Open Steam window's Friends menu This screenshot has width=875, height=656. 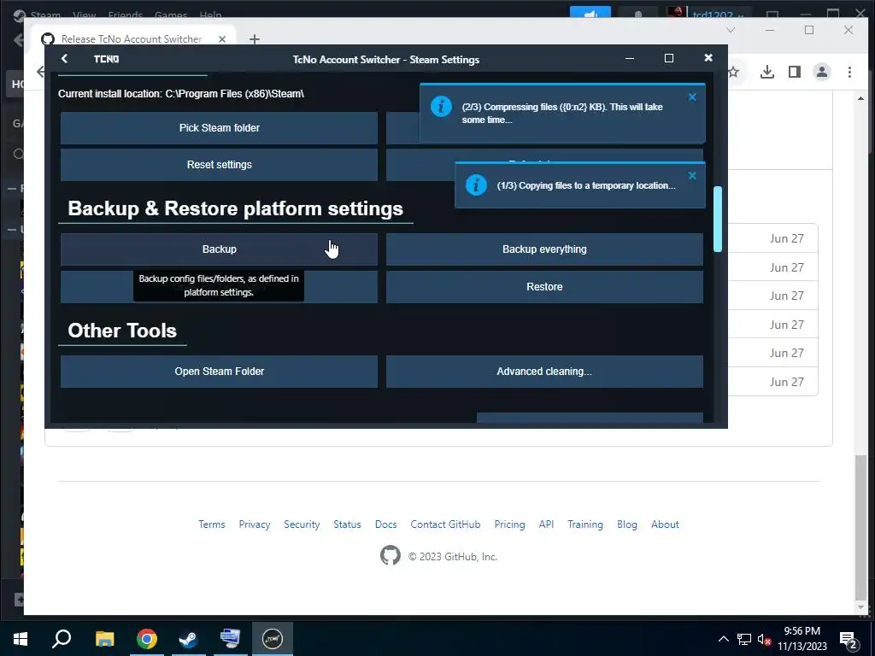tap(125, 15)
